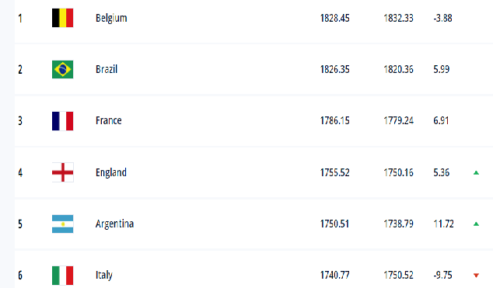493x288 pixels.
Task: Click rank number 6 for Italy
Action: coord(20,276)
